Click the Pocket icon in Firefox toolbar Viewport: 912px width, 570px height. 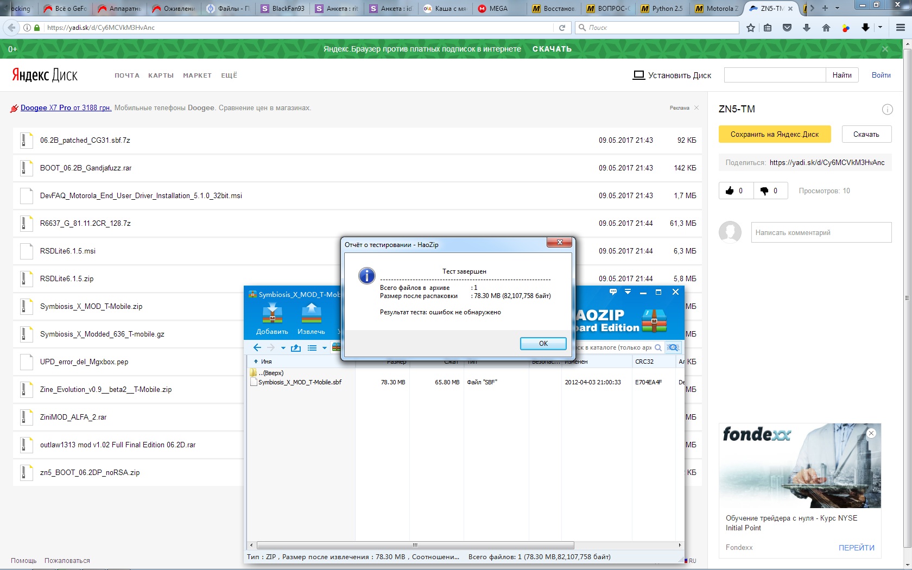click(x=787, y=28)
